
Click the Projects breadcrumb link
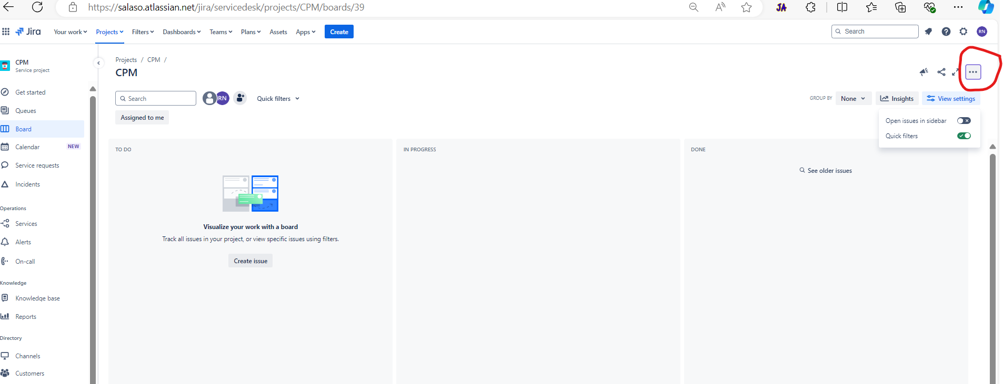(126, 60)
